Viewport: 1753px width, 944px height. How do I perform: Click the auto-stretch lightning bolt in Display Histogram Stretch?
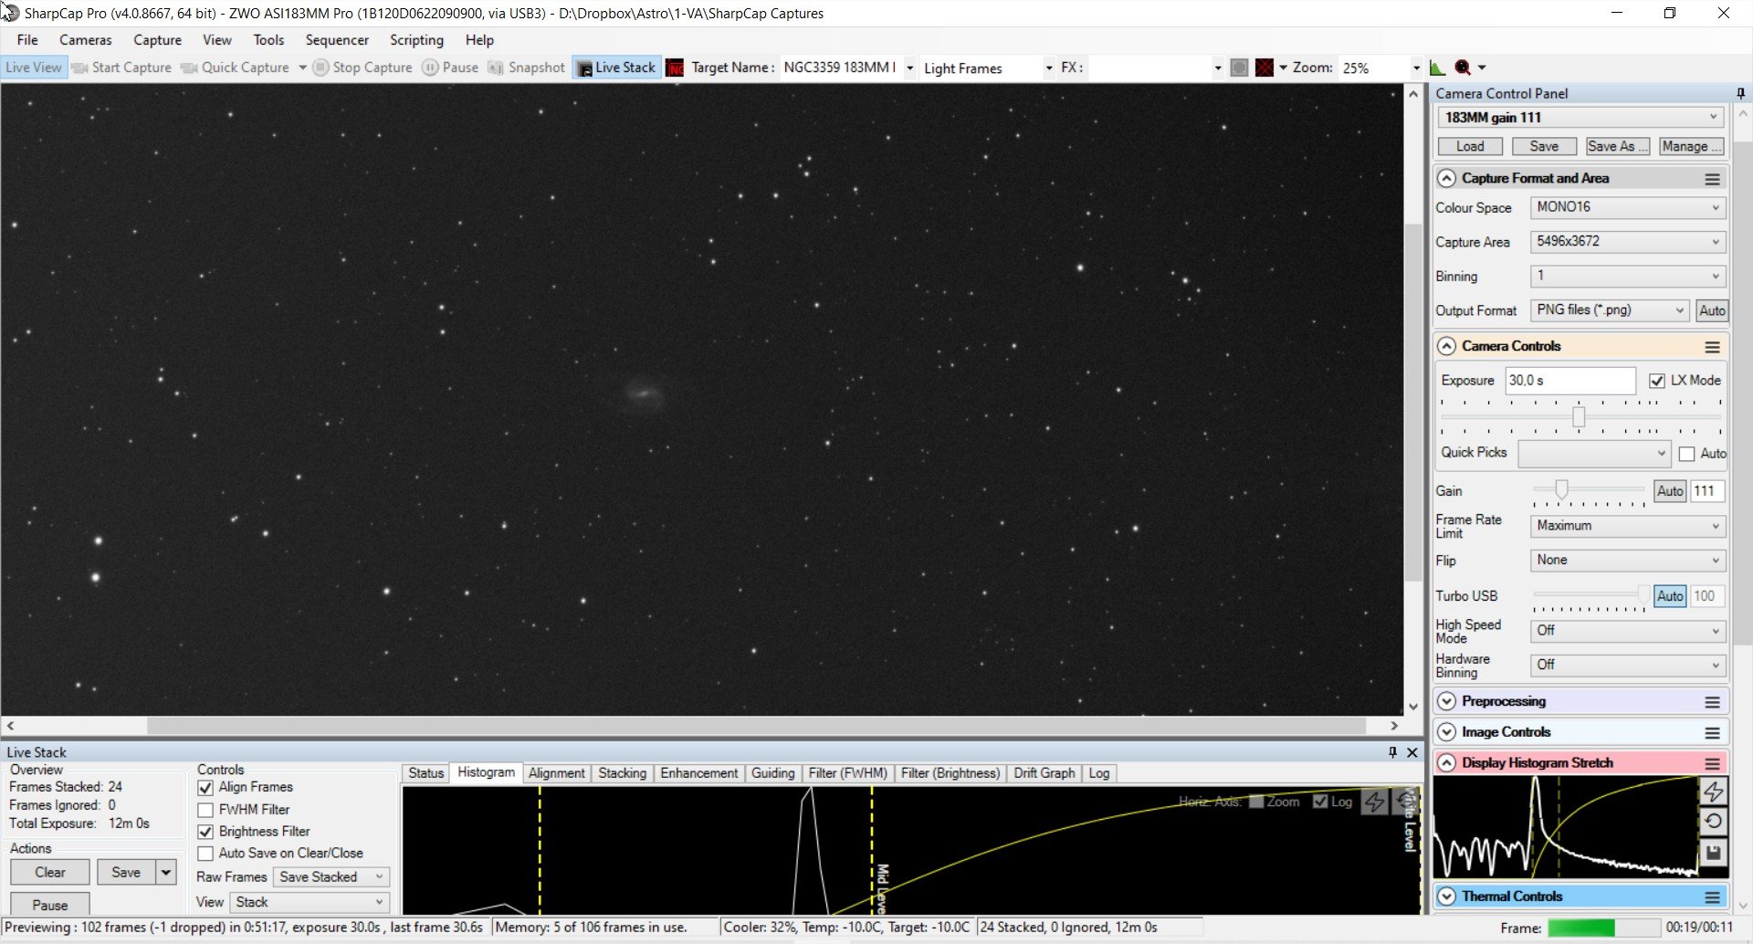(1713, 792)
